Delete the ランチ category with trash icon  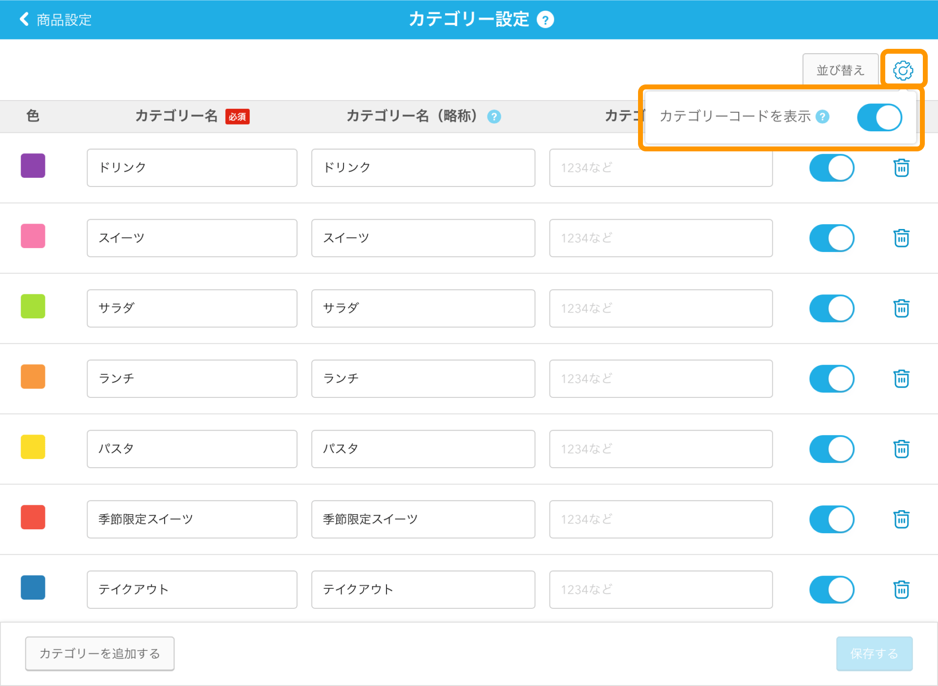[x=901, y=378]
